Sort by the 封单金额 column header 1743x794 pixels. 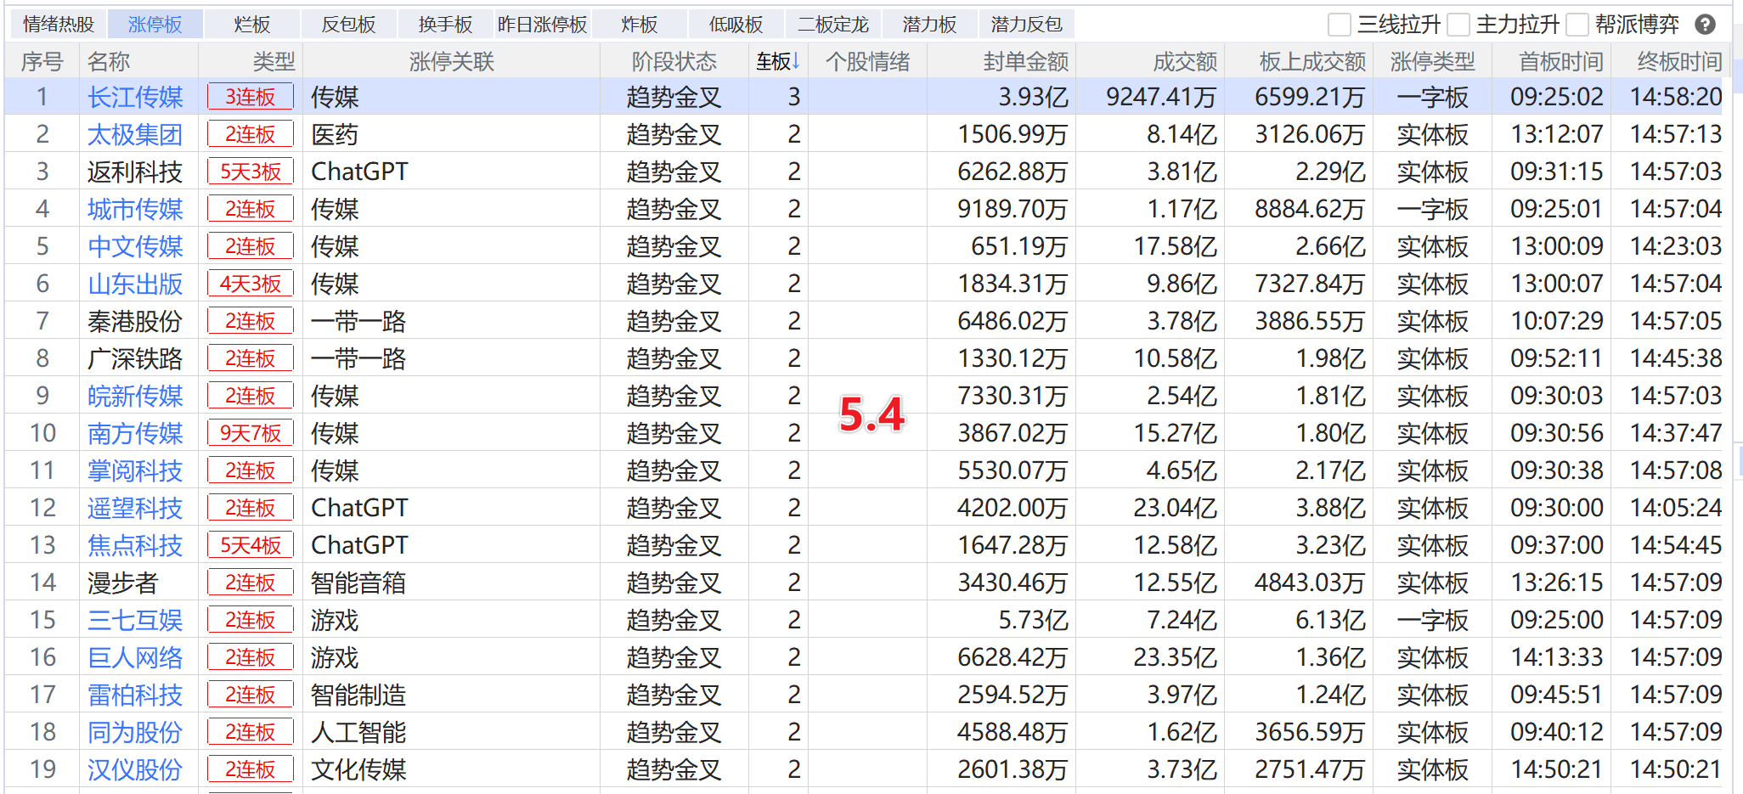point(1025,61)
